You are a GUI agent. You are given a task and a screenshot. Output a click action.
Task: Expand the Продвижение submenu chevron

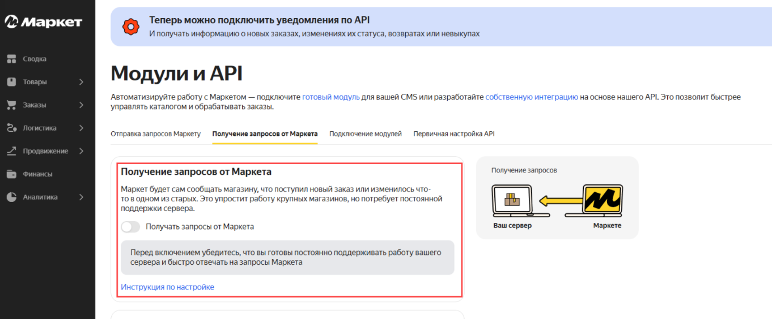pos(82,151)
